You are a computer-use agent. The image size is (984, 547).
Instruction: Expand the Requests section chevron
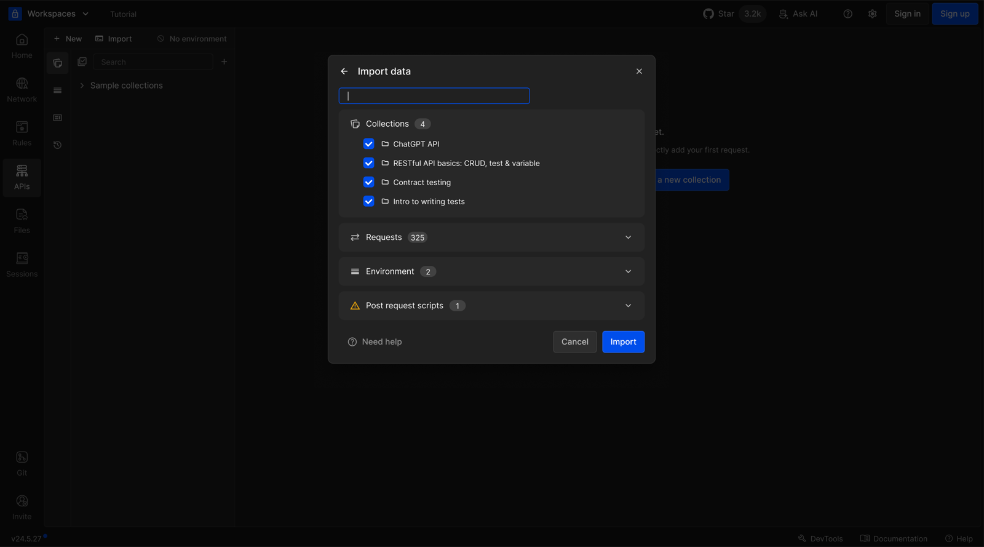tap(628, 238)
